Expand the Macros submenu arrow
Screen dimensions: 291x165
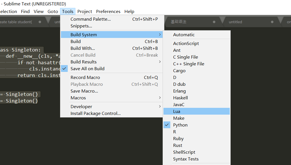tap(160, 98)
